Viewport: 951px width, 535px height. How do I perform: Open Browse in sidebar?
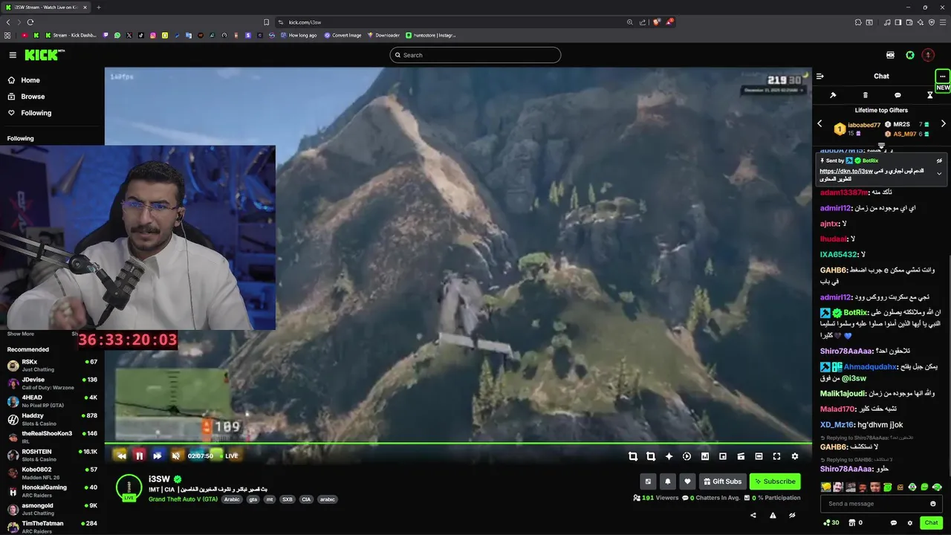[33, 97]
